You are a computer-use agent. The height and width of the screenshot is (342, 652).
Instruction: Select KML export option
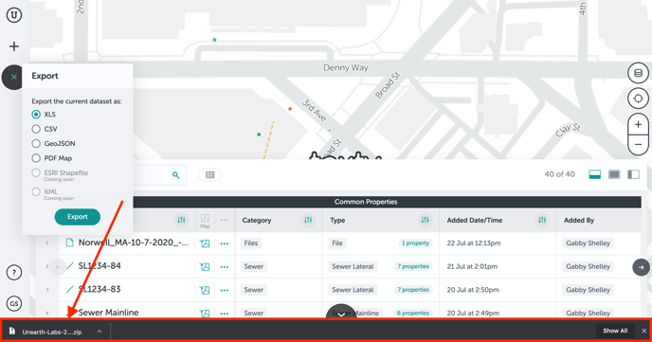point(36,191)
